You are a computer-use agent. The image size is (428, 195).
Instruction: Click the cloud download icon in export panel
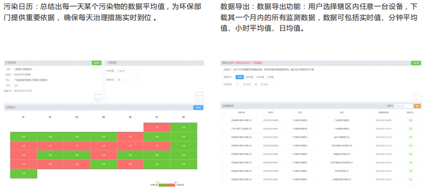(x=417, y=97)
